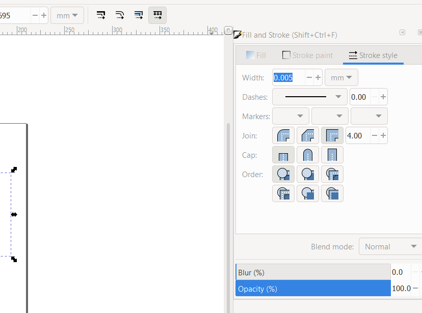Increase the toolbar height value

point(44,16)
